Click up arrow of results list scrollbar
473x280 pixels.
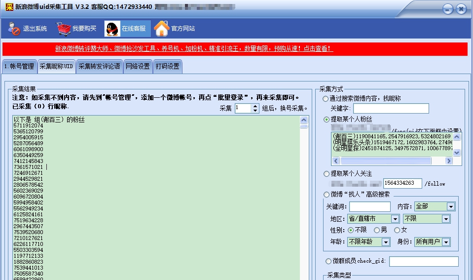304,120
